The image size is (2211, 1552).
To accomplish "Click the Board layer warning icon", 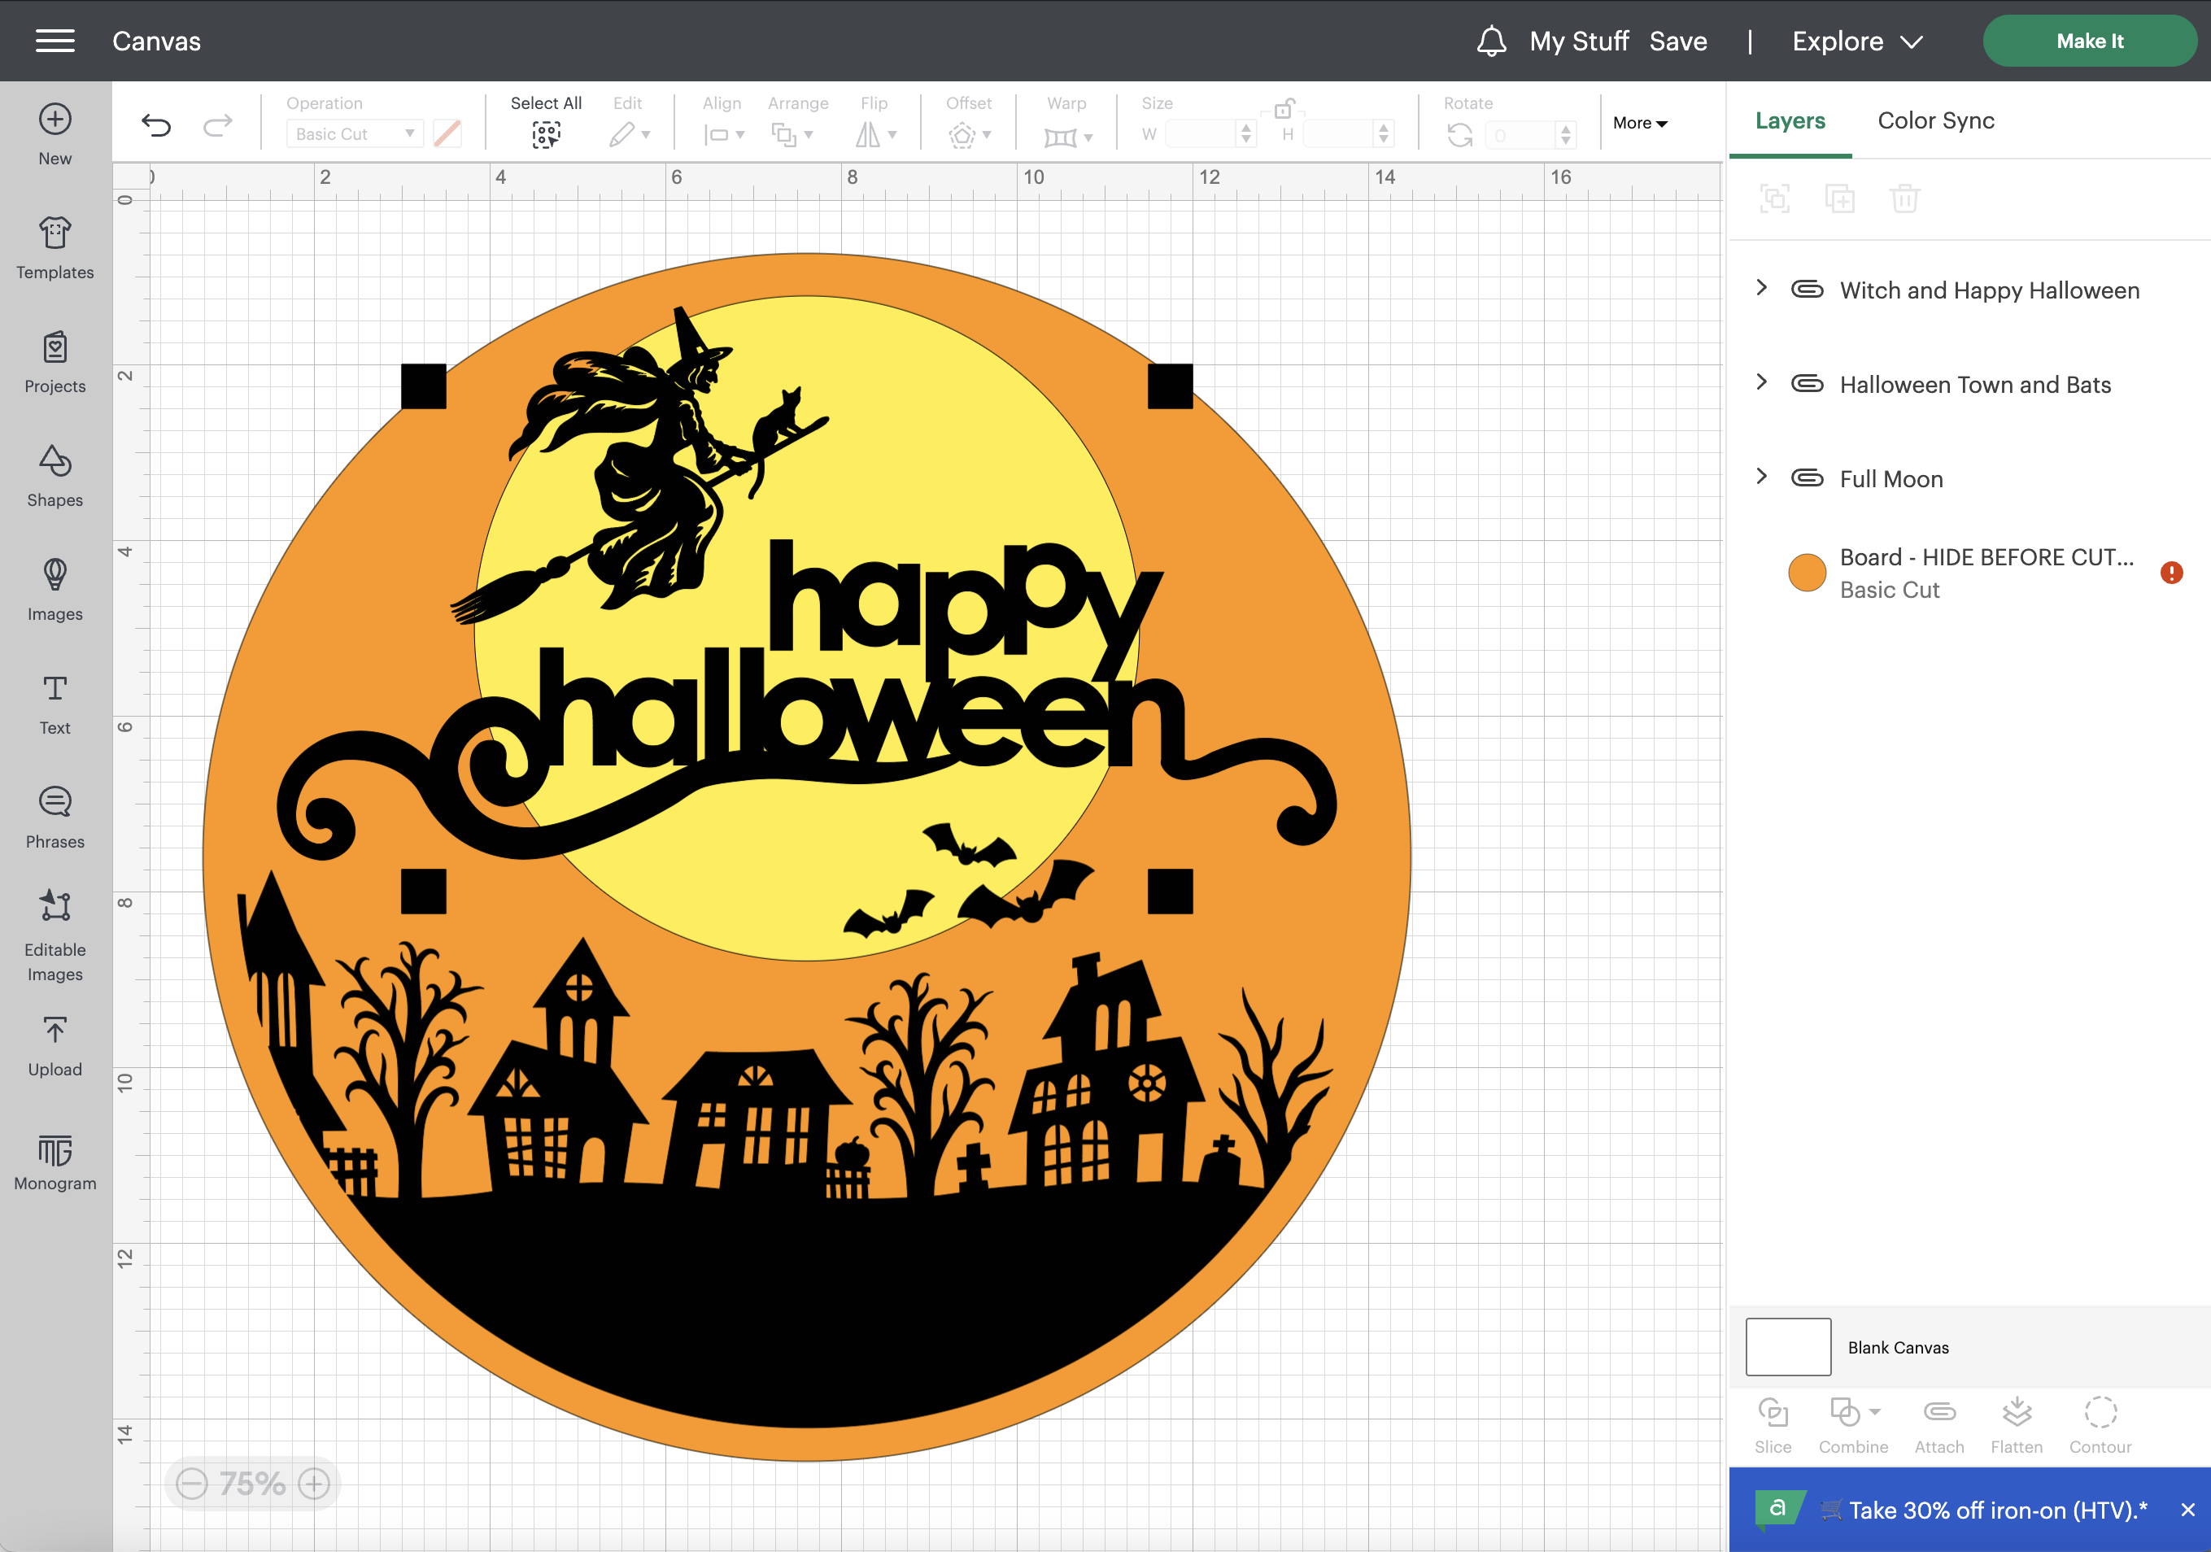I will (x=2171, y=573).
